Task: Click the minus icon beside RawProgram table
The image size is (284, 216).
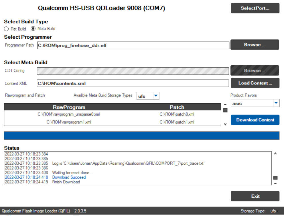Action: (x=225, y=105)
